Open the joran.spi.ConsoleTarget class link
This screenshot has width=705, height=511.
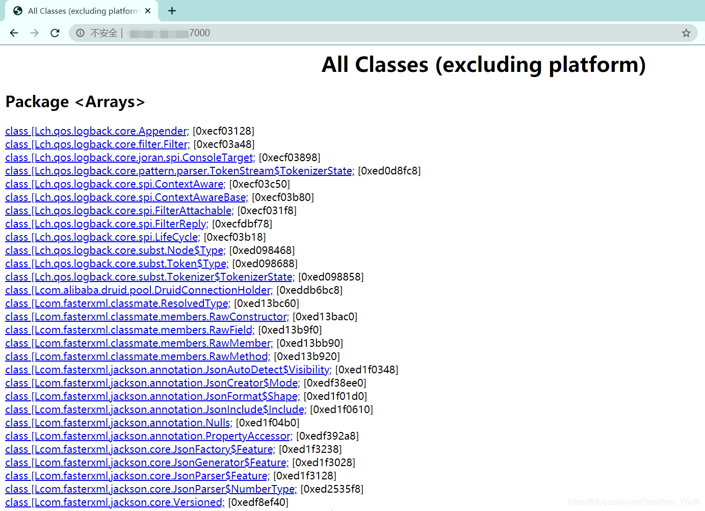pyautogui.click(x=130, y=158)
